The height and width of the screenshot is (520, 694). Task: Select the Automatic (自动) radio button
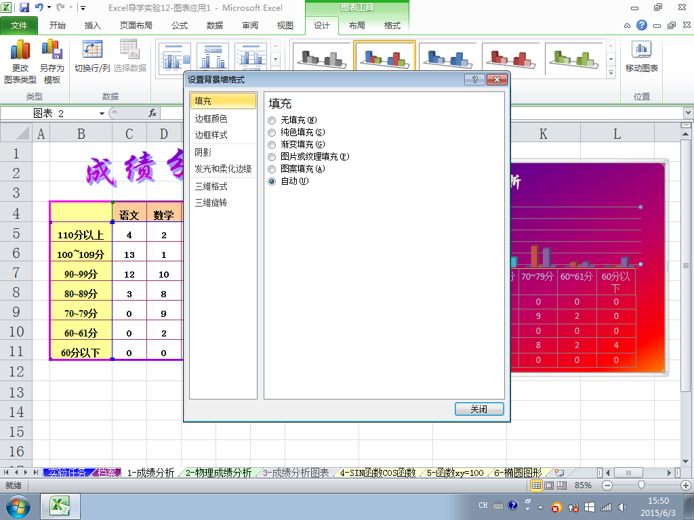click(272, 181)
